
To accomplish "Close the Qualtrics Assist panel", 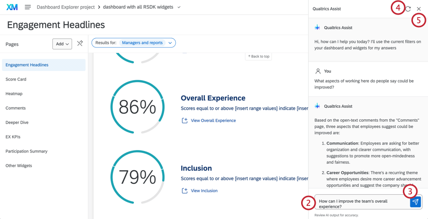I will coord(418,9).
